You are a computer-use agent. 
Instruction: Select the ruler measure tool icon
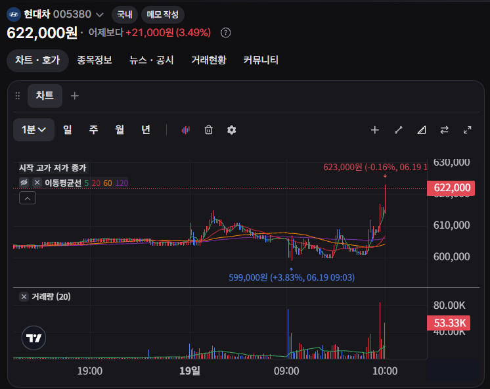click(x=421, y=129)
